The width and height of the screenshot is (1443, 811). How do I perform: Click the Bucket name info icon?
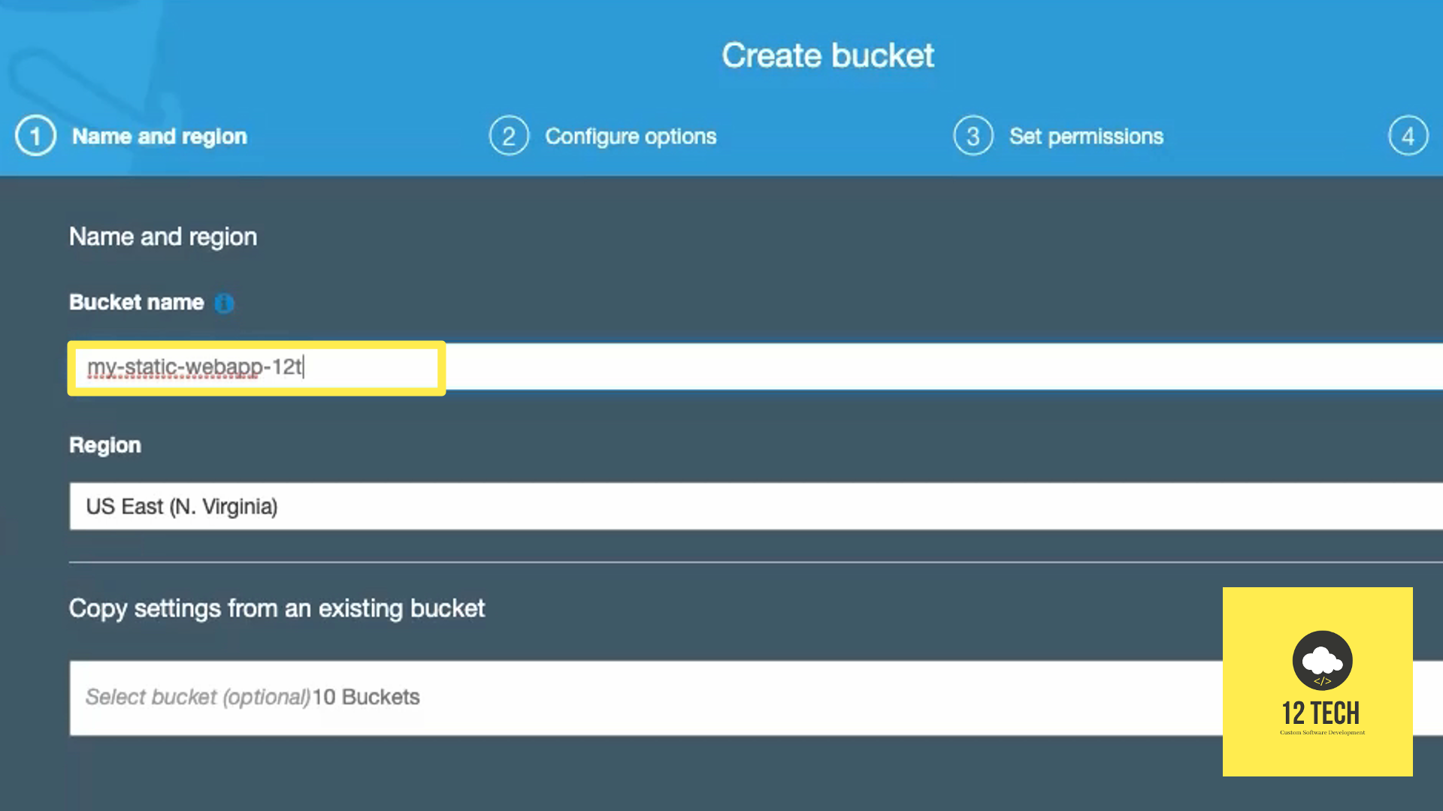[x=224, y=303]
